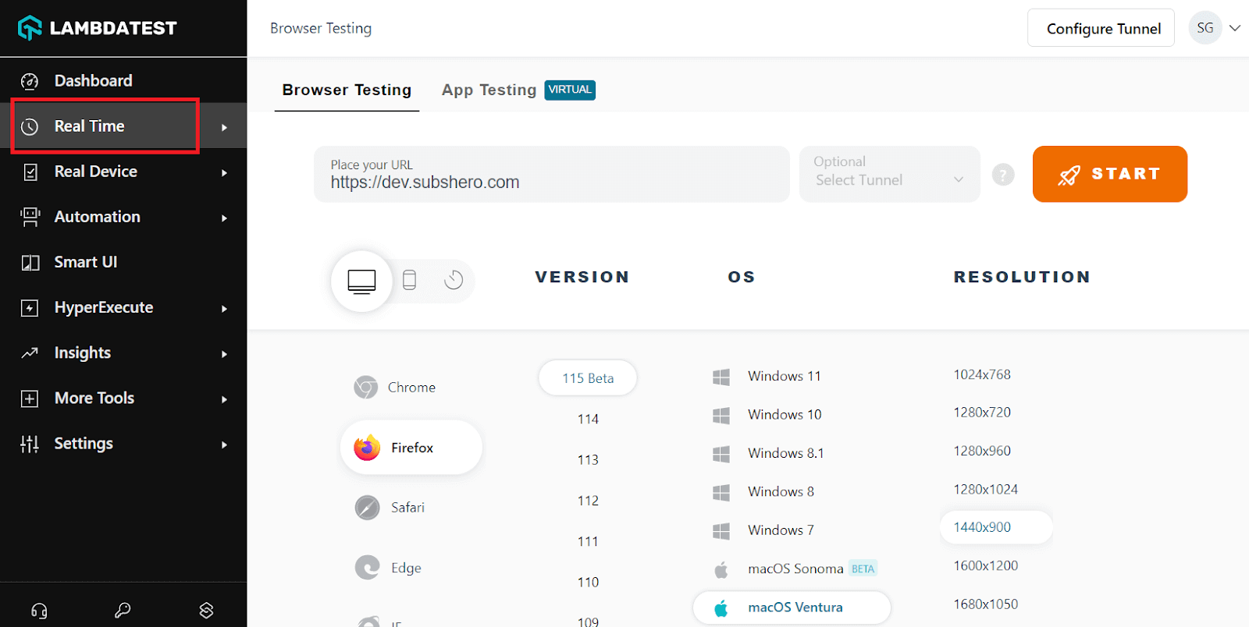The width and height of the screenshot is (1249, 627).
Task: Select the desktop monitor device icon
Action: 361,281
